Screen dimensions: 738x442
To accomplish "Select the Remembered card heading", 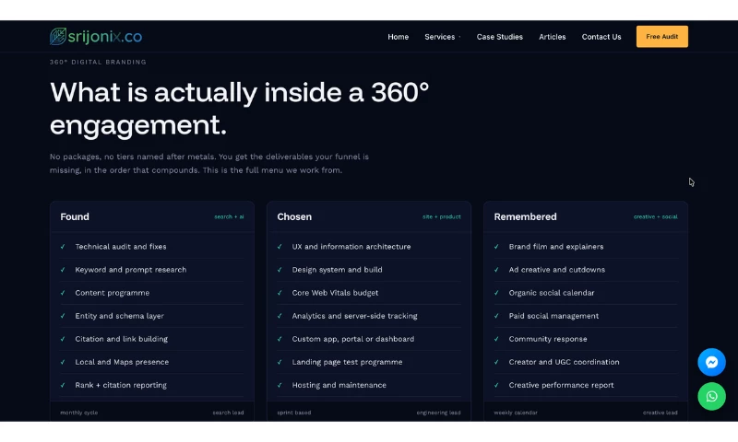I will point(525,216).
